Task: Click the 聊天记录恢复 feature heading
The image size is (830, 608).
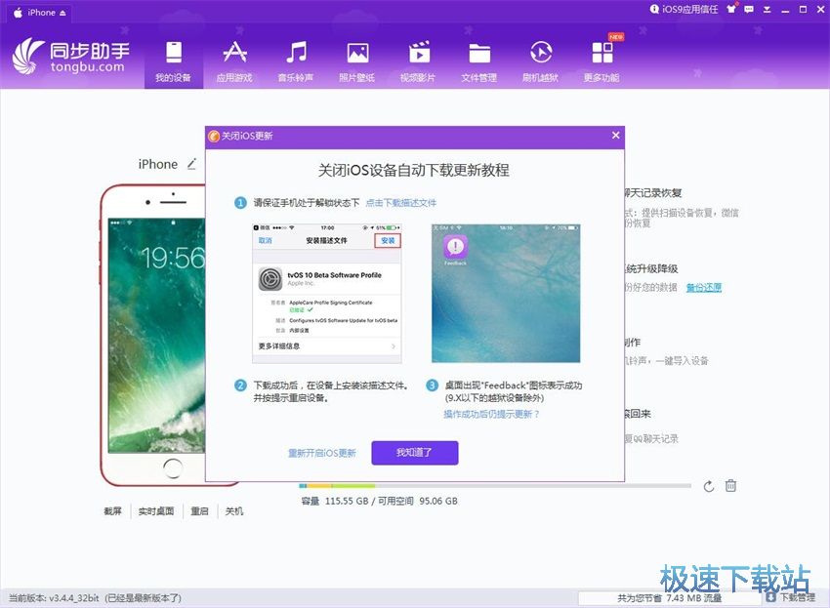Action: (653, 193)
